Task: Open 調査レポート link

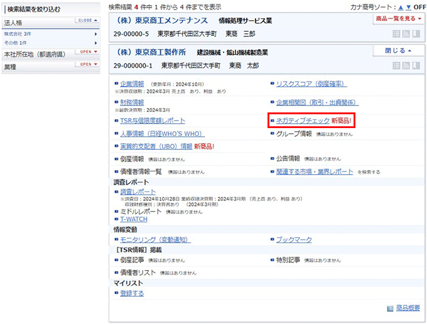Action: (138, 192)
